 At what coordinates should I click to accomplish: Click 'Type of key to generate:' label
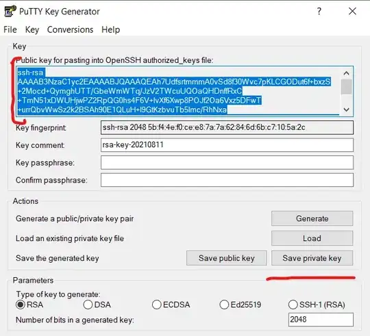58,294
